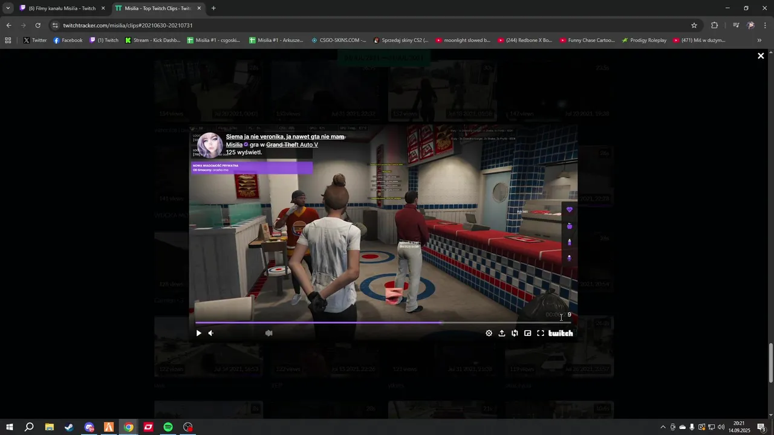Open a new browser tab
The width and height of the screenshot is (774, 435).
(x=213, y=8)
